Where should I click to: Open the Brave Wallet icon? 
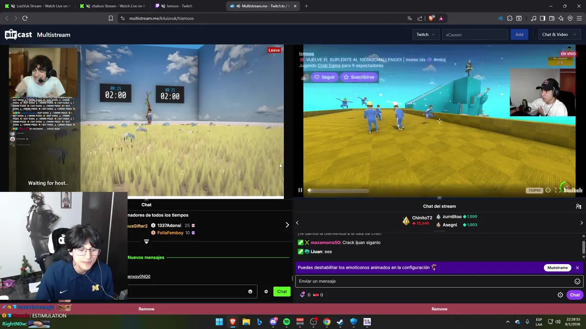[x=552, y=18]
